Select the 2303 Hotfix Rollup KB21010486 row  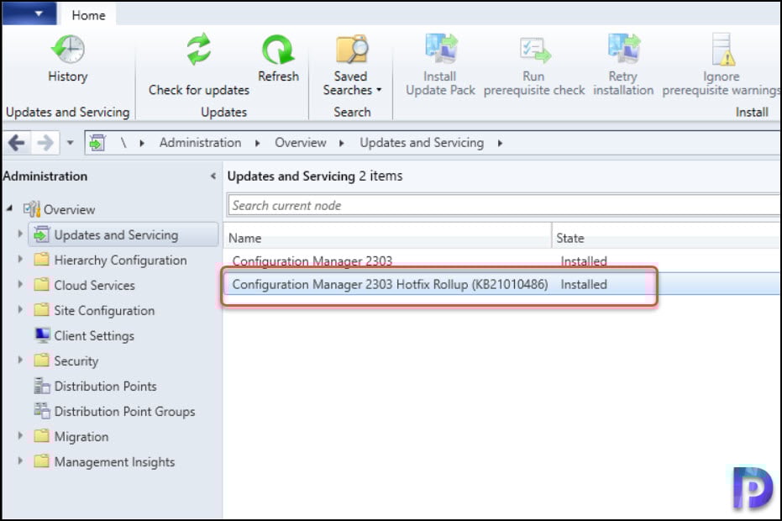coord(501,285)
